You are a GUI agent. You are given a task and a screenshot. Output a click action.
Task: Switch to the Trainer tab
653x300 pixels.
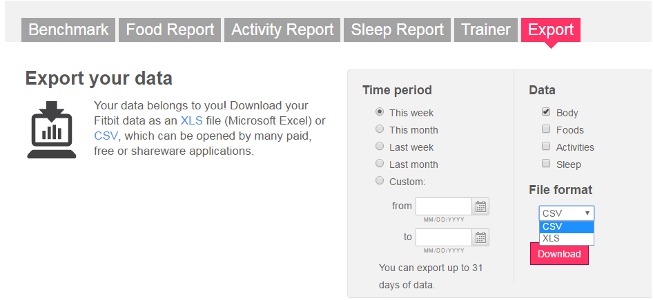pos(485,30)
